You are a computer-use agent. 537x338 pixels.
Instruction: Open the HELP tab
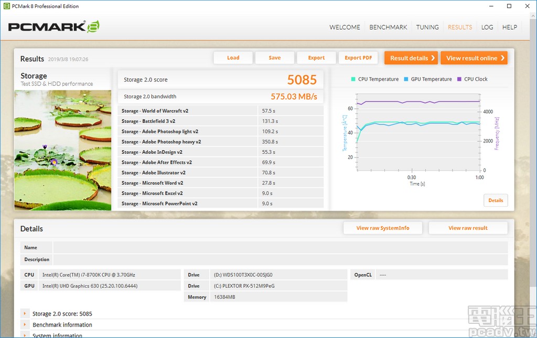(509, 27)
